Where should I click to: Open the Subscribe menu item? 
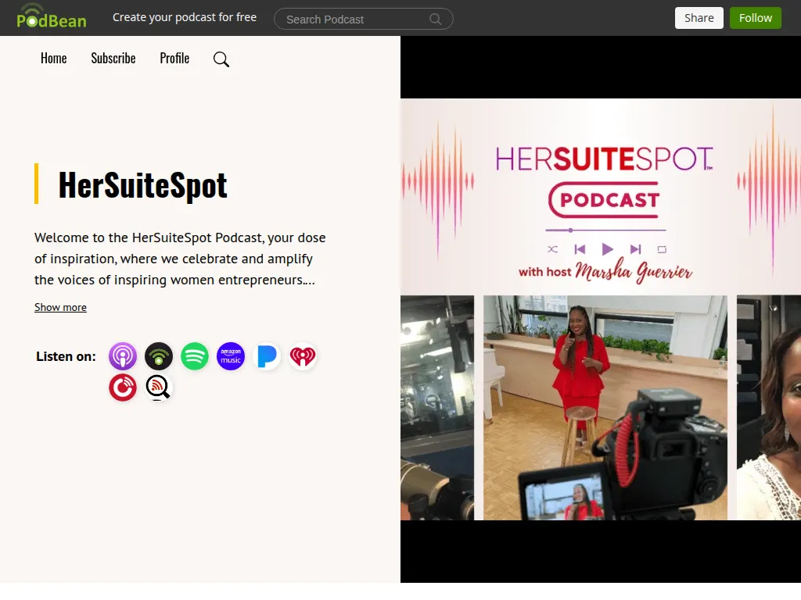(113, 58)
